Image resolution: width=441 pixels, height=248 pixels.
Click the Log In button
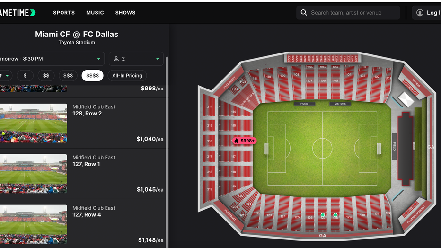pyautogui.click(x=432, y=13)
